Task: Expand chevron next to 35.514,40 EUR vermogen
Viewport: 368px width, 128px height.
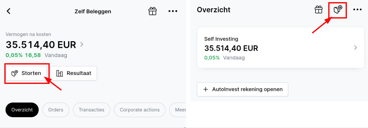Action: pyautogui.click(x=82, y=44)
